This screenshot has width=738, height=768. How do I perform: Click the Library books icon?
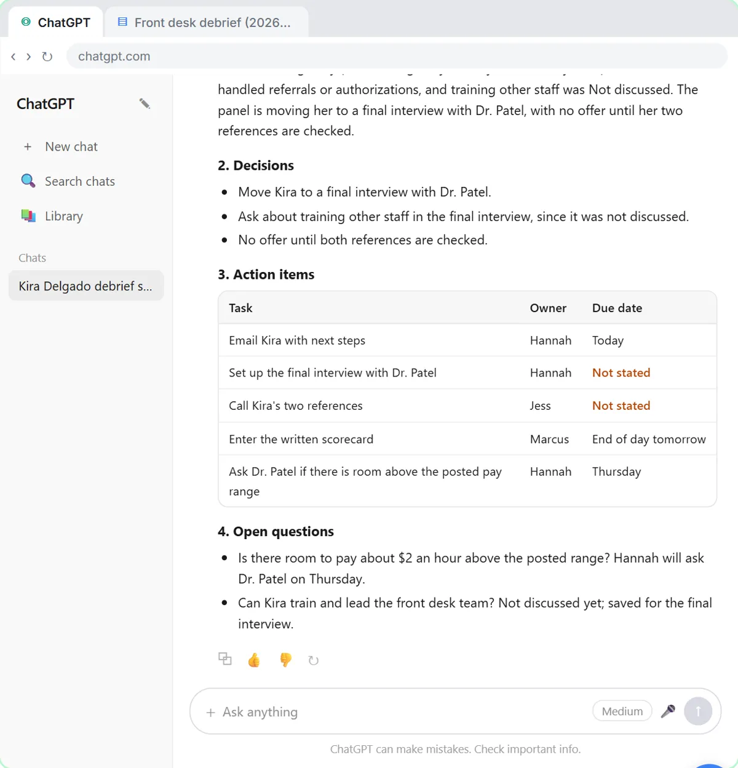coord(28,216)
